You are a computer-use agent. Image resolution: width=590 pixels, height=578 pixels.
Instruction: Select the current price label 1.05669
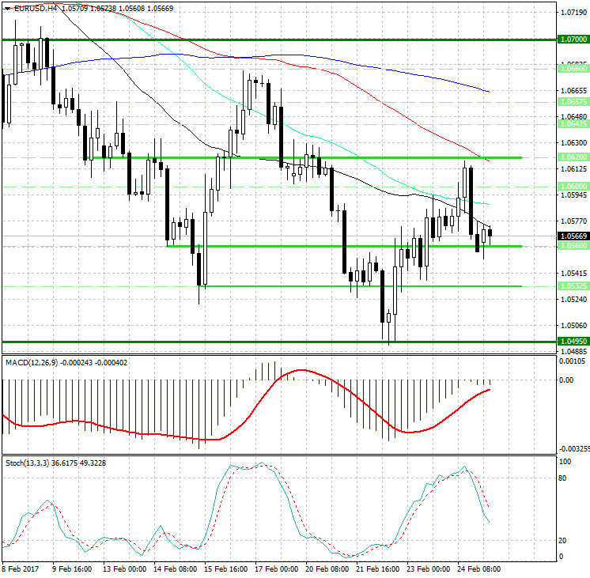pyautogui.click(x=573, y=236)
